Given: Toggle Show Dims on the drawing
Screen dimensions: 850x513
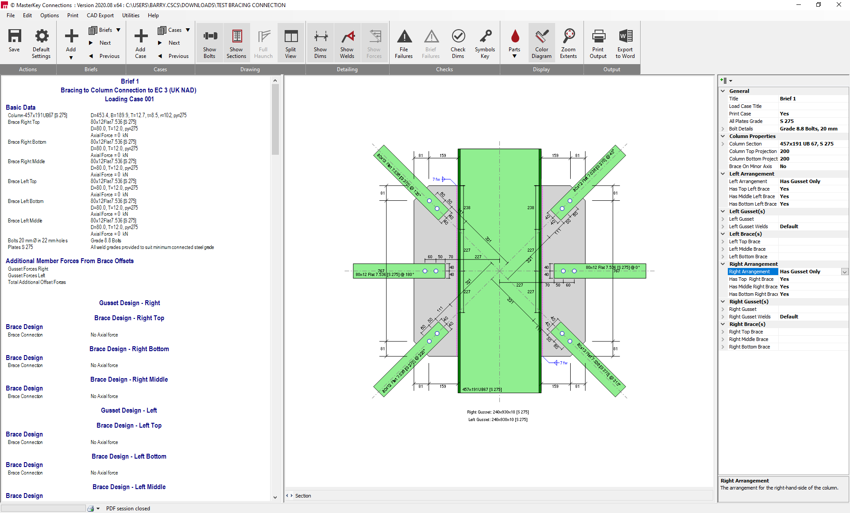Looking at the screenshot, I should click(x=320, y=42).
